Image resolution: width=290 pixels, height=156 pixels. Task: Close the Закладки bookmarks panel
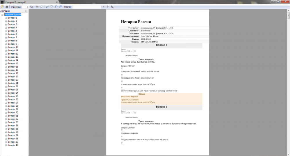pos(26,11)
